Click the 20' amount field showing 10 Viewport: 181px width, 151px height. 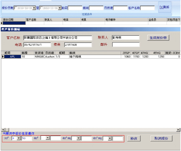pyautogui.click(x=27, y=138)
